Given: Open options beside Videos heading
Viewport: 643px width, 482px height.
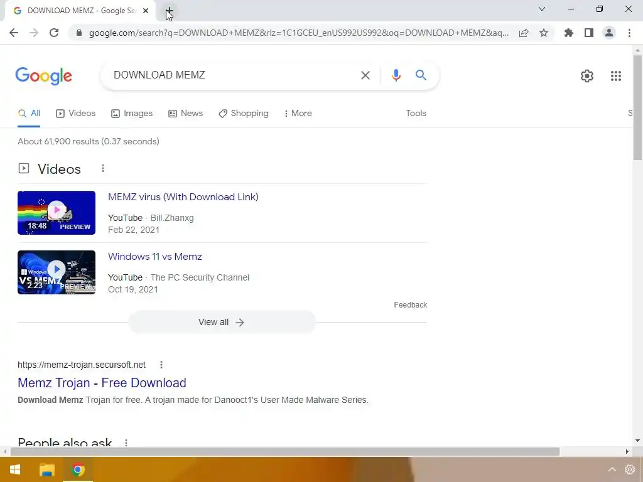Looking at the screenshot, I should point(103,168).
